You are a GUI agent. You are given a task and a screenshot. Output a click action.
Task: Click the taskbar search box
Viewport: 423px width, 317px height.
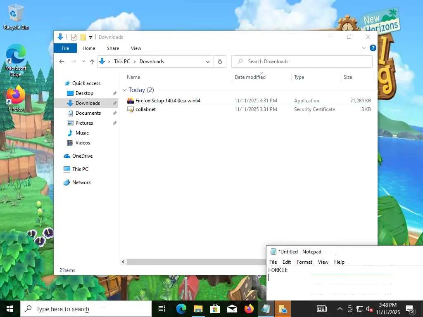[86, 309]
